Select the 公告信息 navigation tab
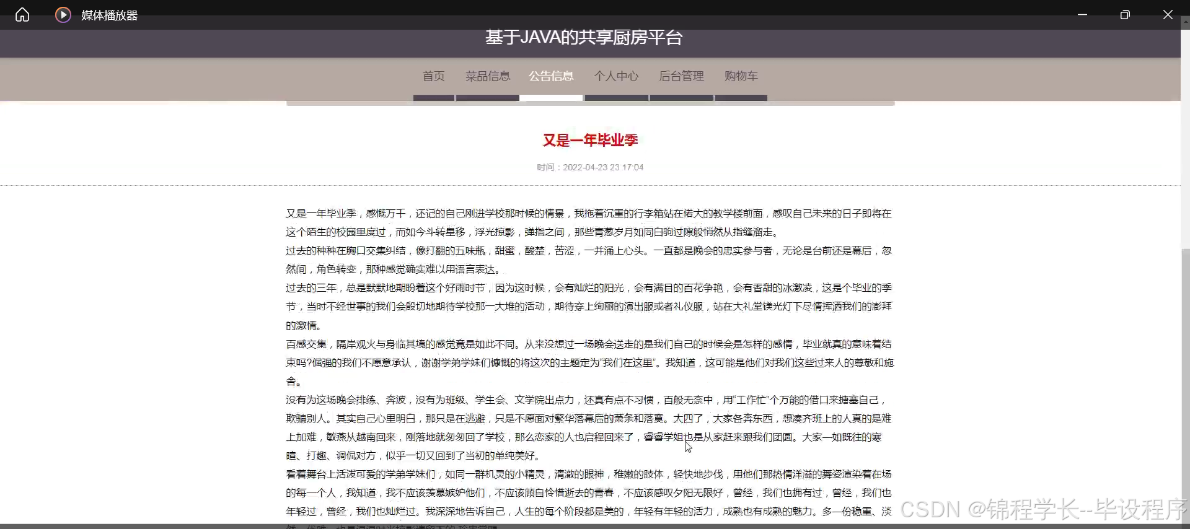The width and height of the screenshot is (1190, 529). (x=551, y=76)
